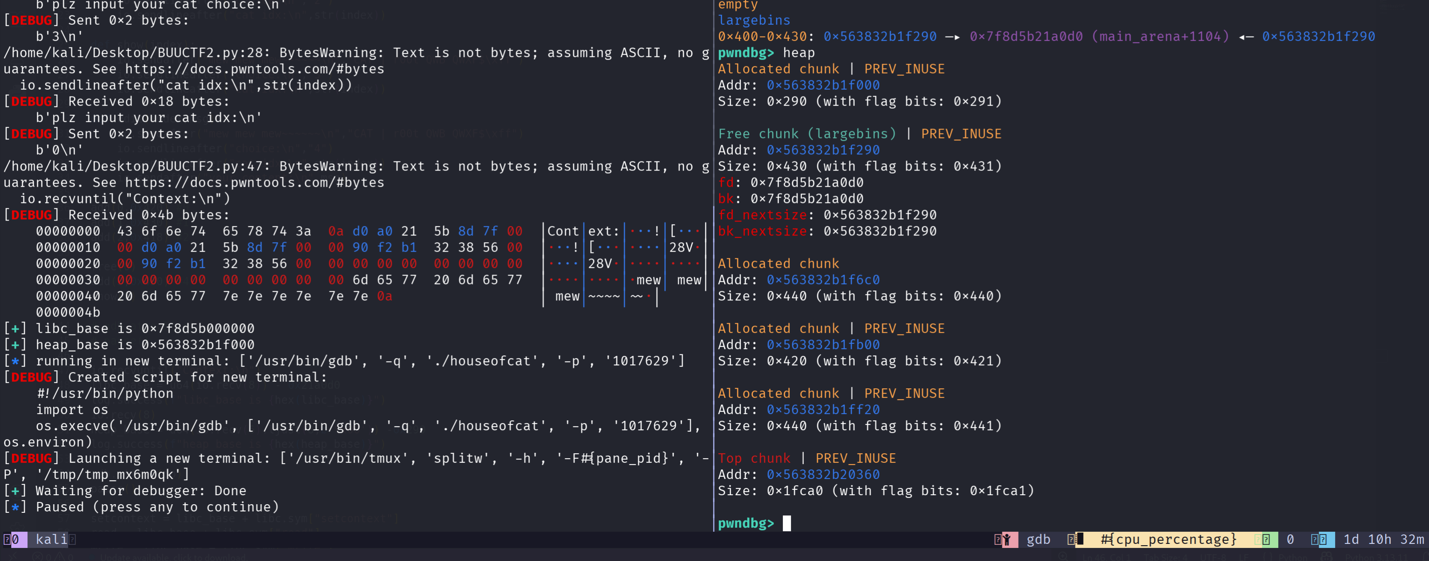The height and width of the screenshot is (561, 1429).
Task: Click 'Created script for new terminal:' line
Action: (x=165, y=377)
